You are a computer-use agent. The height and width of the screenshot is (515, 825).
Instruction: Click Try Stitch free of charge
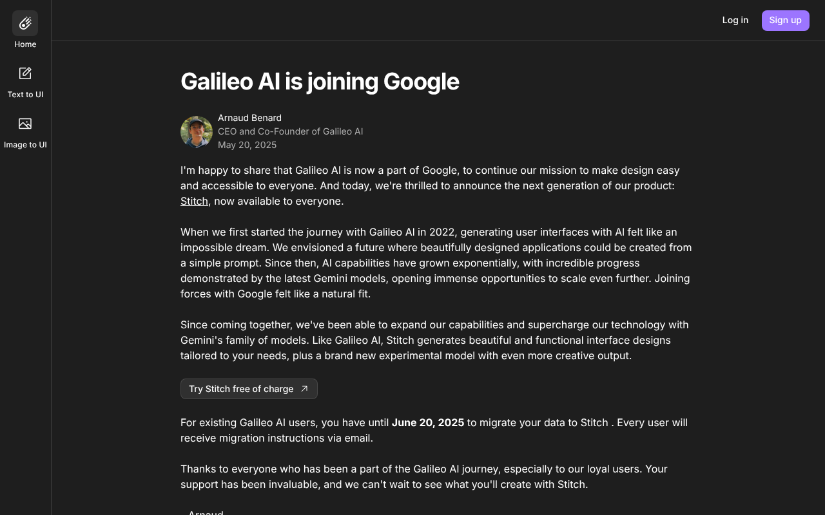click(x=249, y=389)
